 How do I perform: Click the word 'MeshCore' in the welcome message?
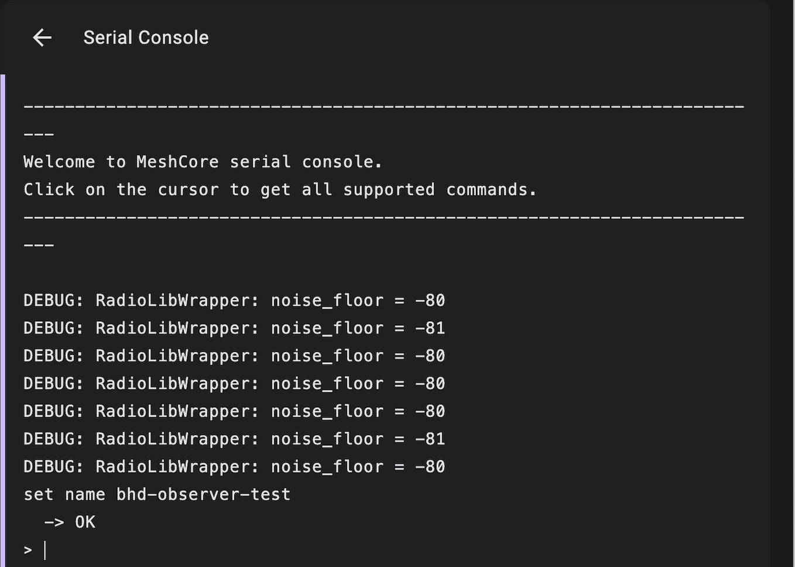[x=177, y=162]
